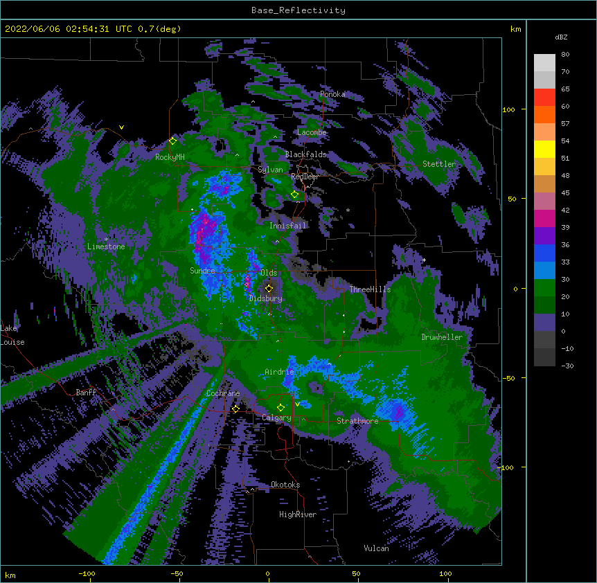Click the Airdrie city label
Screen dimensions: 597x583
click(x=280, y=372)
